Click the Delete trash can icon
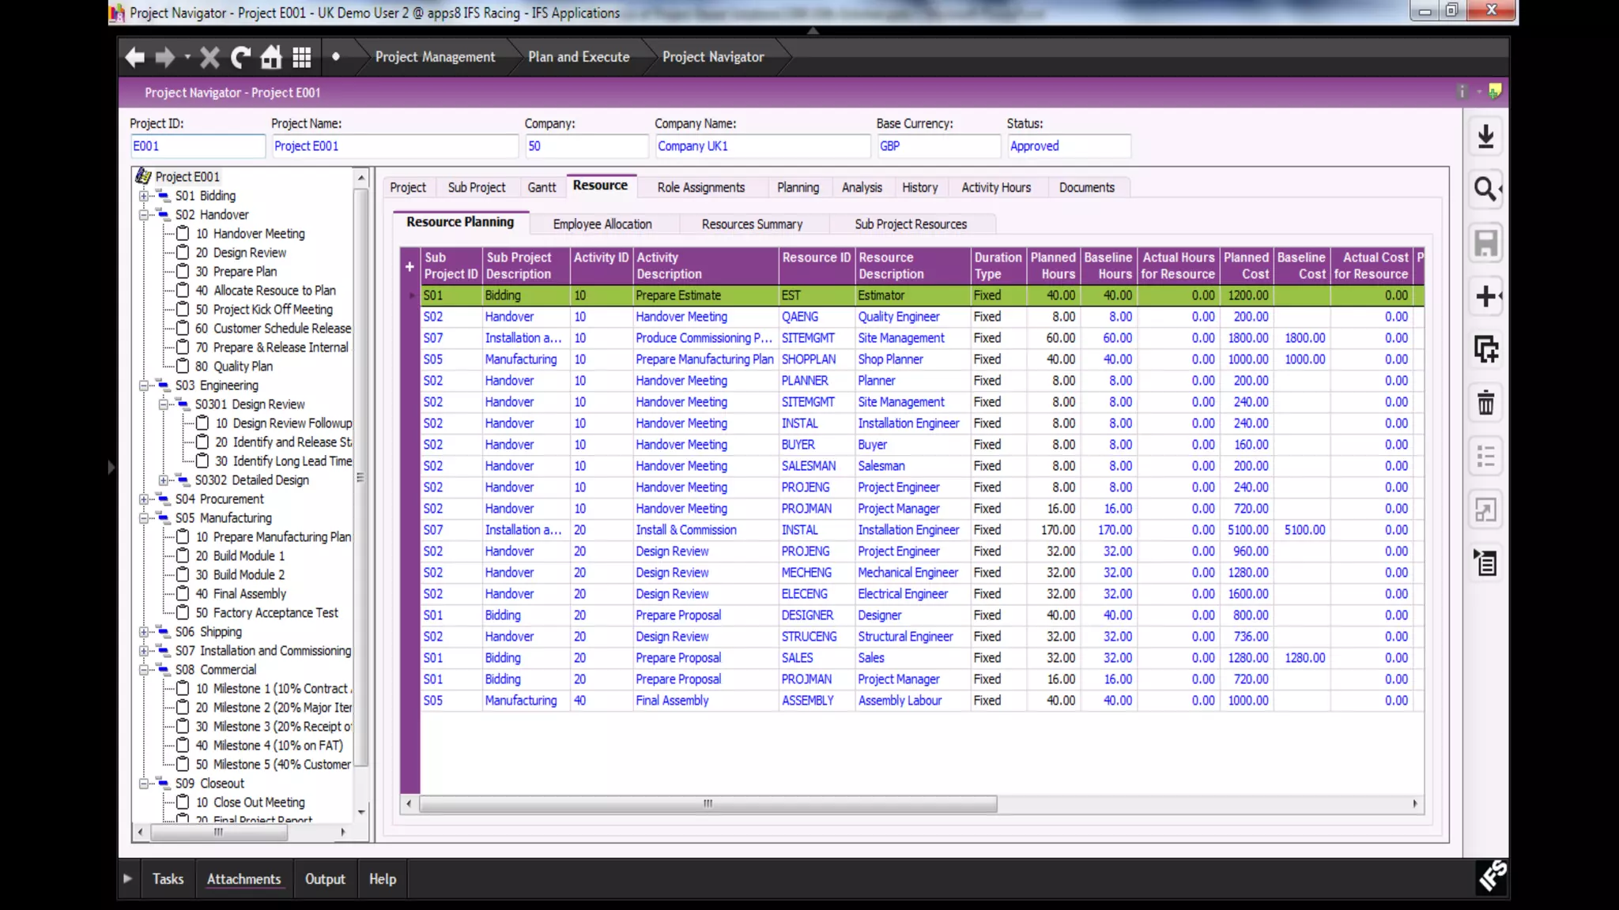 [1485, 403]
